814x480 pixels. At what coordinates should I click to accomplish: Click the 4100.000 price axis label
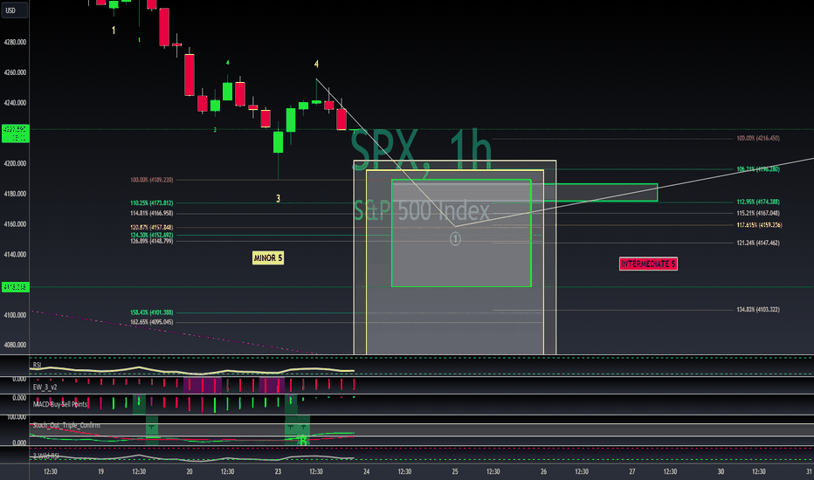pyautogui.click(x=15, y=315)
